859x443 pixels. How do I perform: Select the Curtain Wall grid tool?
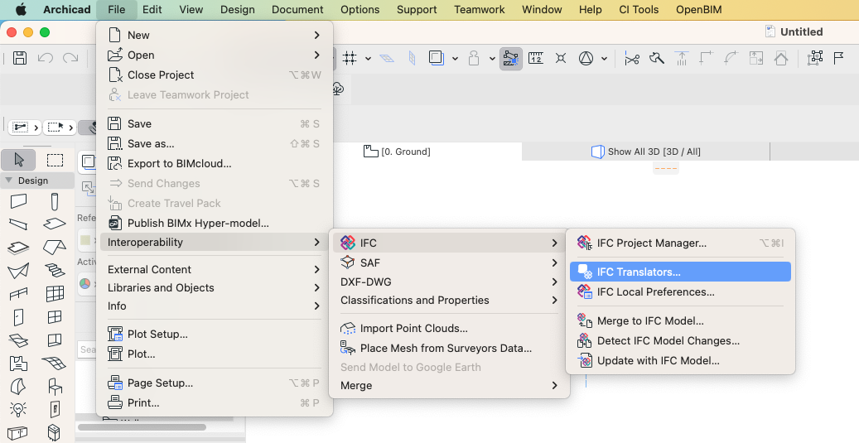coord(54,293)
